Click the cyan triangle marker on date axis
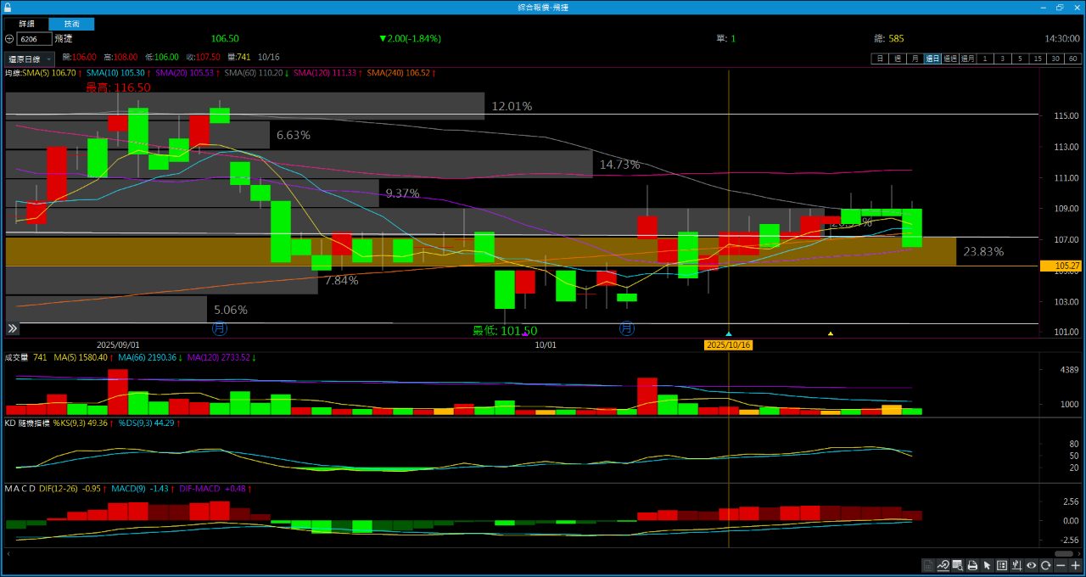 [x=729, y=334]
